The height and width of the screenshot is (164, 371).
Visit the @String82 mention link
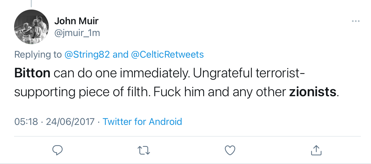87,54
